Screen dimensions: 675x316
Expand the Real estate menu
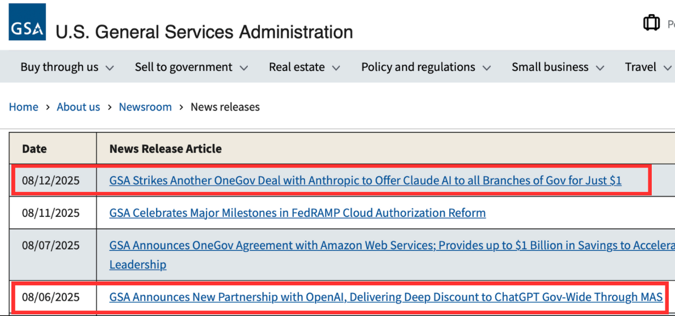(x=305, y=67)
